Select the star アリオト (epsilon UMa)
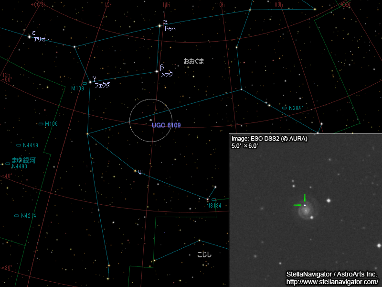The image size is (382, 287). coord(29,37)
